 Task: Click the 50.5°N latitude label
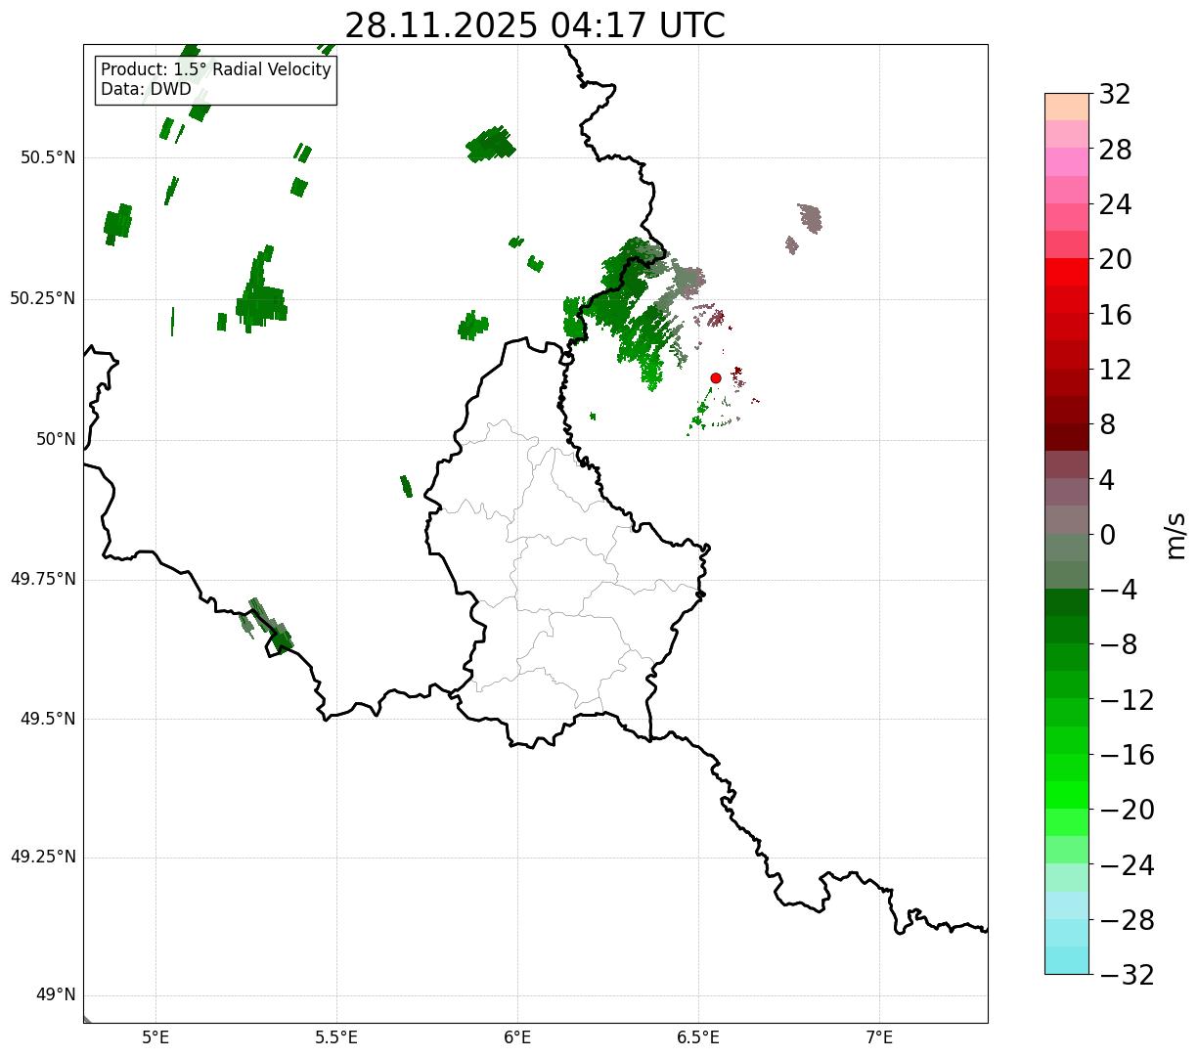(x=48, y=157)
